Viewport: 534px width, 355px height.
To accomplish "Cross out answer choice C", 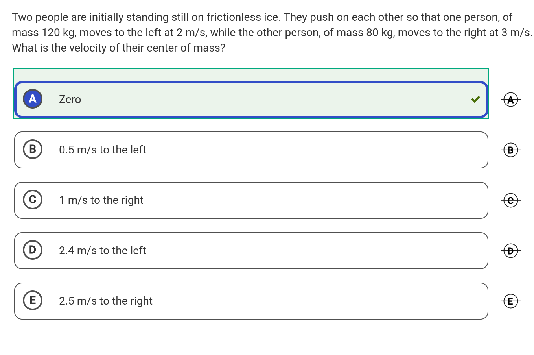I will point(510,200).
